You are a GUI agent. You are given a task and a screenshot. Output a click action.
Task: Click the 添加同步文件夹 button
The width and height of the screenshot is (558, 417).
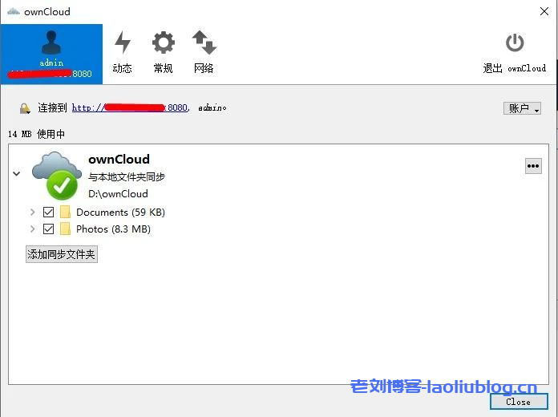pos(62,254)
